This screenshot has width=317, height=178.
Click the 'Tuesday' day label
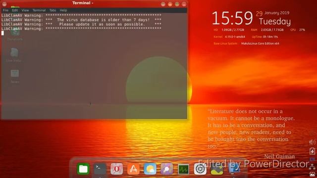[275, 21]
